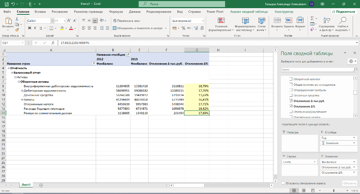Open Условное форматирование conditional formatting

click(x=221, y=24)
